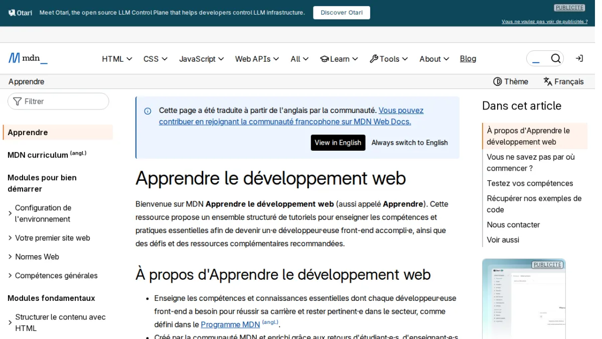Jump to Récupérer nos exemples de code

coord(535,204)
